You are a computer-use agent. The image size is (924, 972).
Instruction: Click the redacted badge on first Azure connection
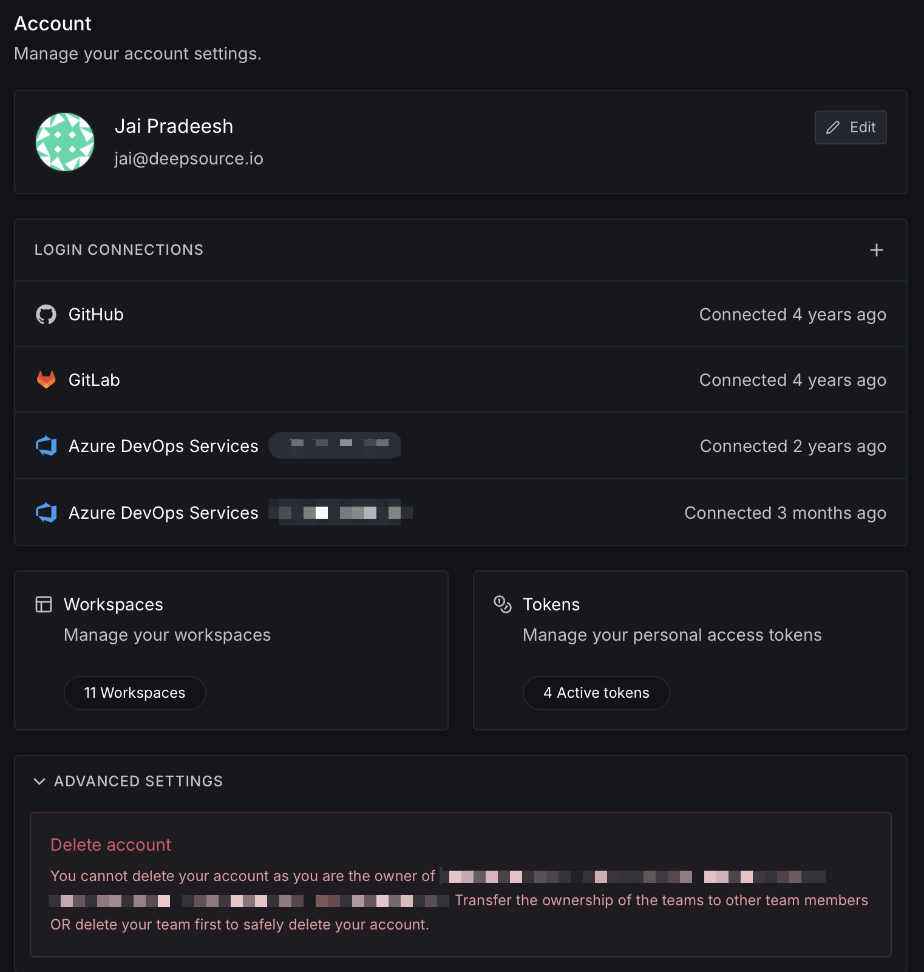point(335,445)
